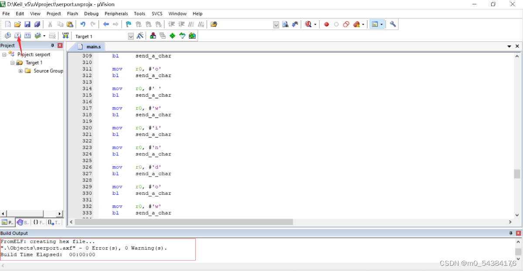
Task: Expand Source Group 1 in project tree
Action: [x=20, y=70]
